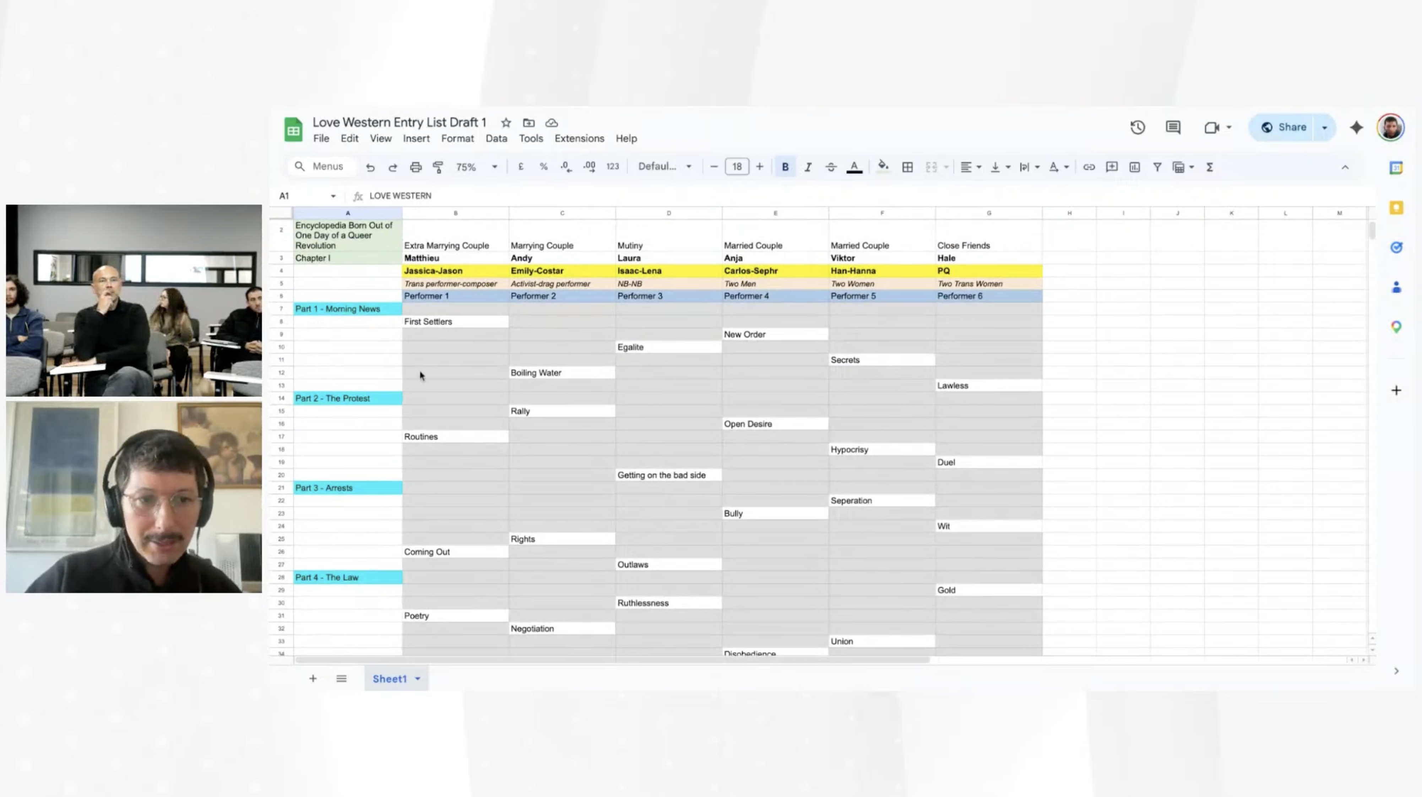This screenshot has height=797, width=1422.
Task: Open the comments panel icon
Action: [x=1173, y=127]
